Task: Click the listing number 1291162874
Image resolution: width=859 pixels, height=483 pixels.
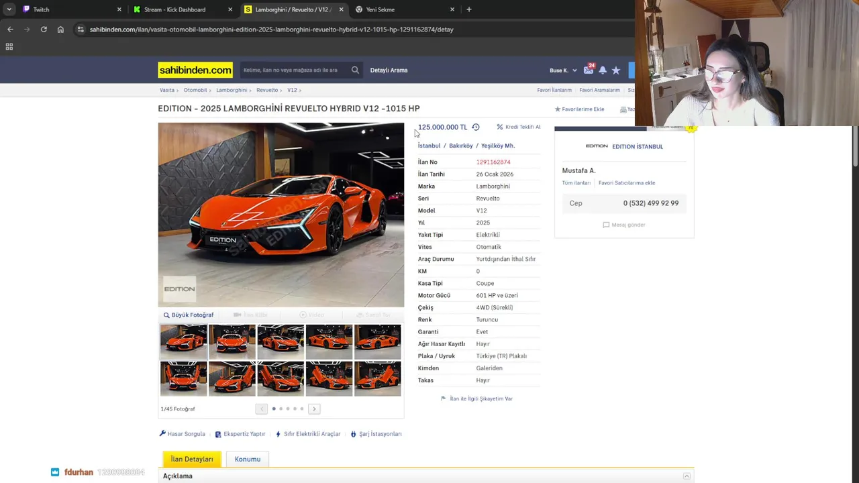Action: pyautogui.click(x=493, y=162)
